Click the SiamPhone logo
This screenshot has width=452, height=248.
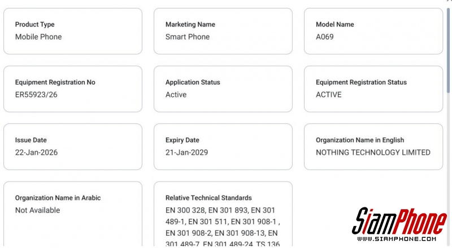[399, 224]
